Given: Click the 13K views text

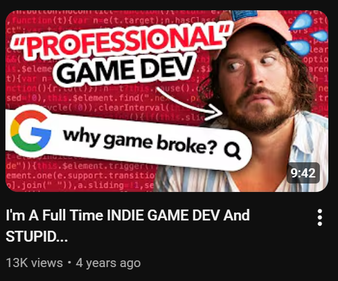Looking at the screenshot, I should [x=34, y=263].
